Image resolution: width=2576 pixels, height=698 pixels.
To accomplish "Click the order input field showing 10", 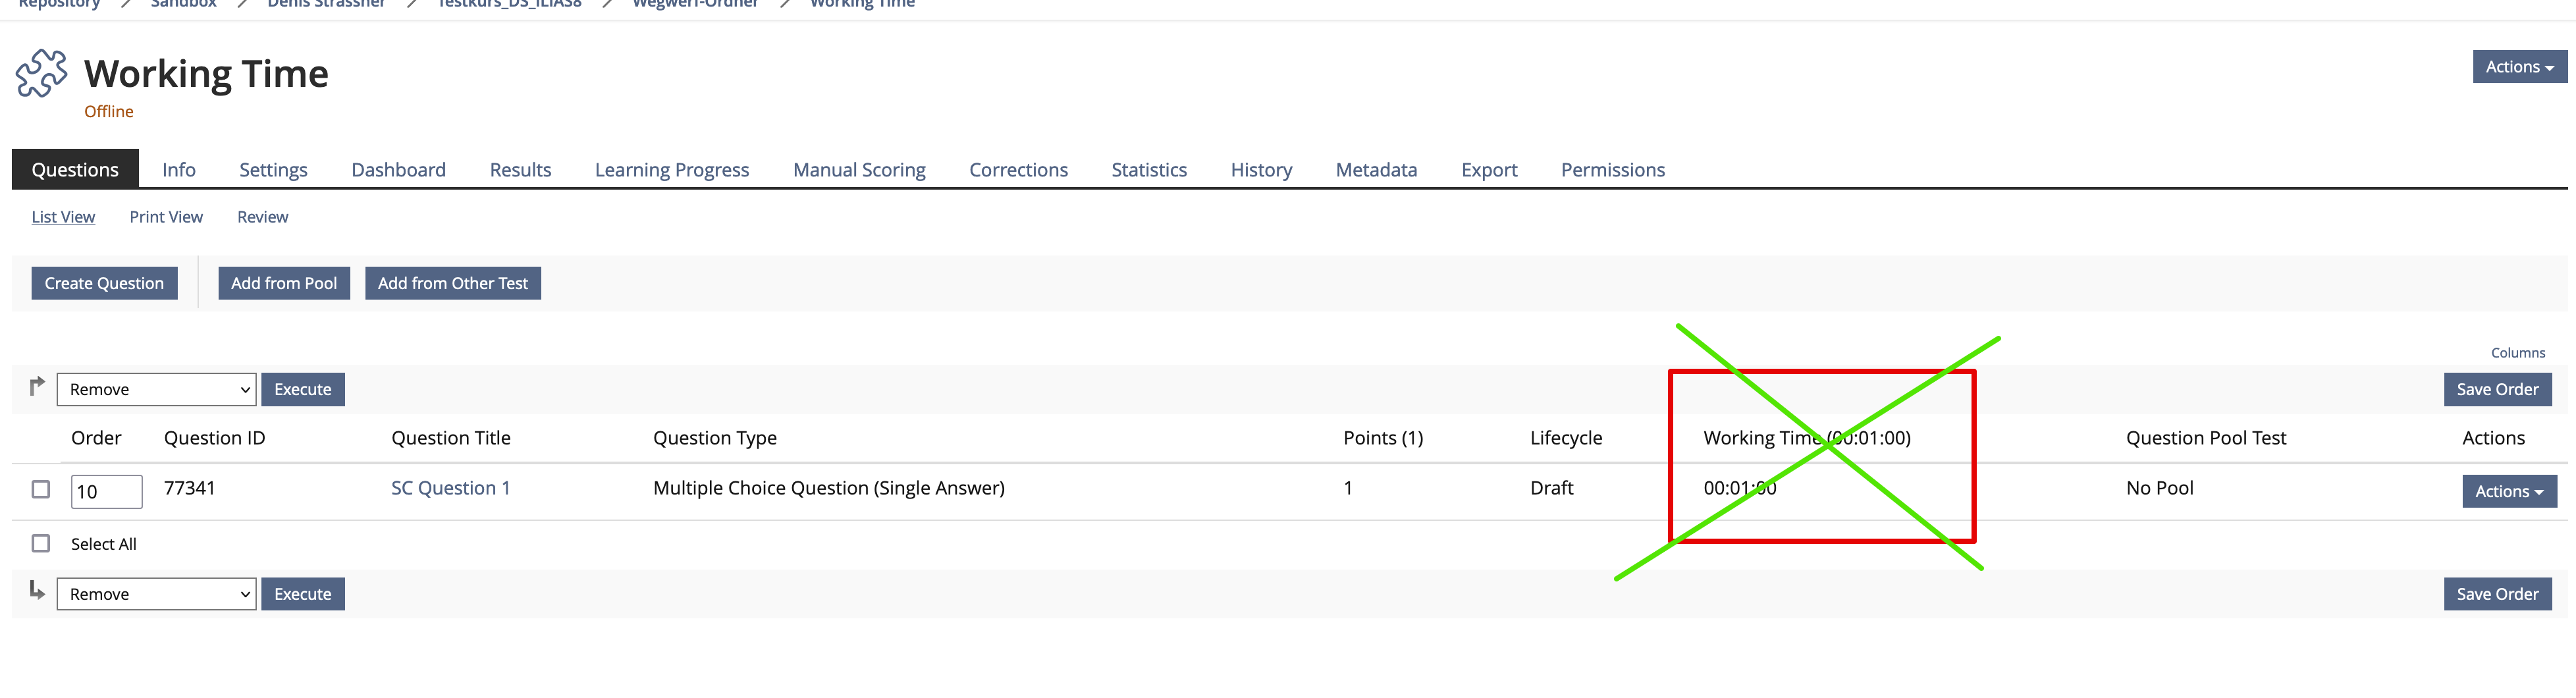I will (106, 491).
